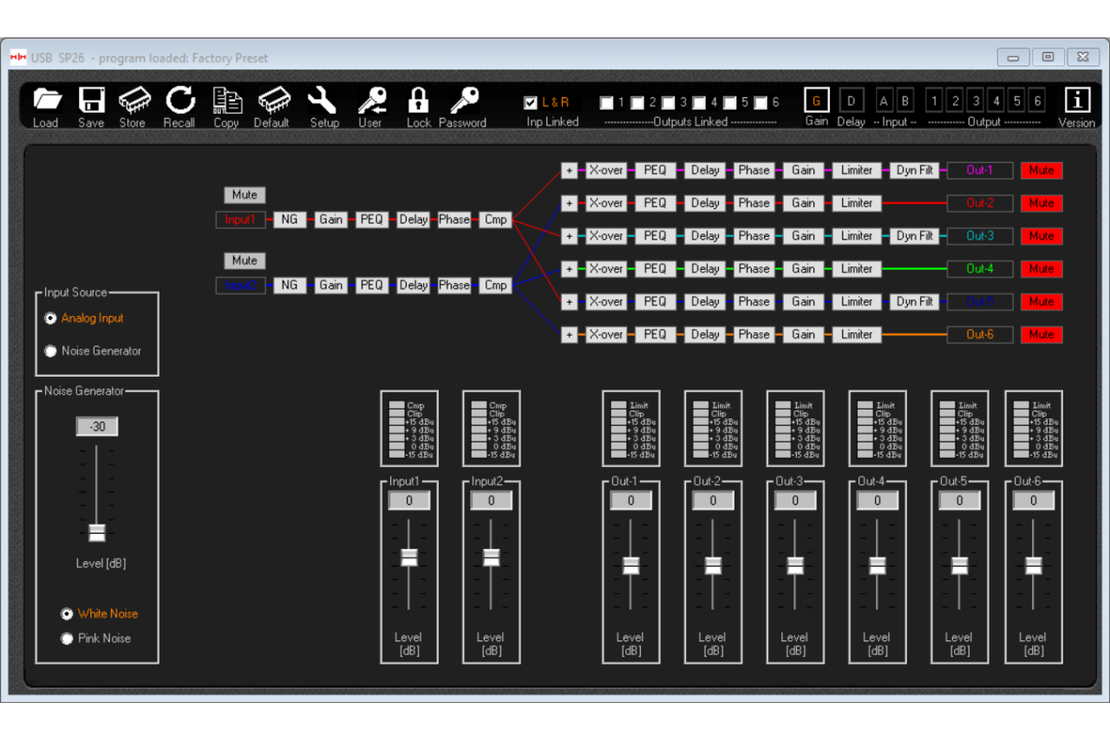1110x741 pixels.
Task: Click the Store chip icon
Action: click(134, 102)
